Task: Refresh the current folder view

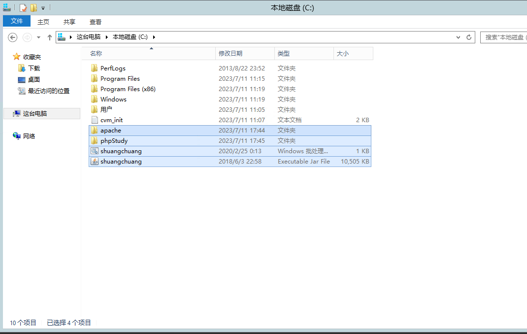Action: (469, 37)
